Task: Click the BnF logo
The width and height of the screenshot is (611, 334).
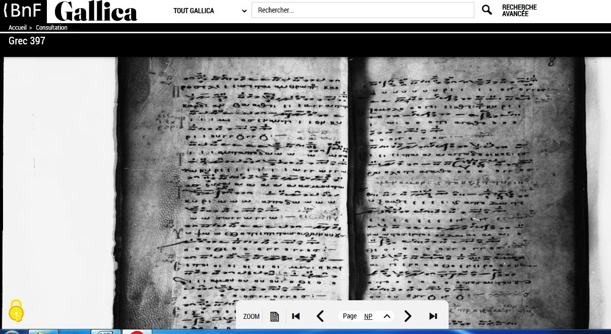Action: 23,11
